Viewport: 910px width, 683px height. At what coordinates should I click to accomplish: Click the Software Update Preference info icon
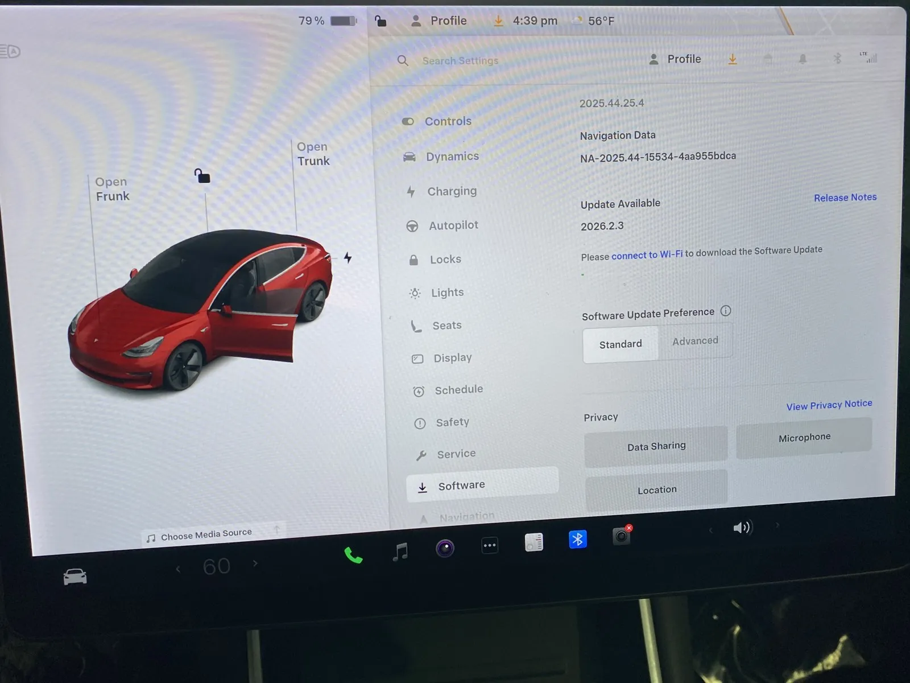[x=726, y=311]
